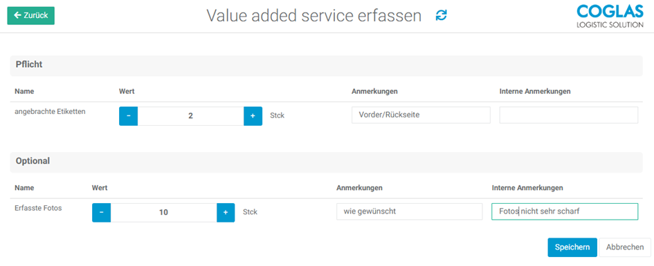Click the 'Fotos nicht sehr scharf' field
This screenshot has height=266, width=654.
[x=565, y=211]
